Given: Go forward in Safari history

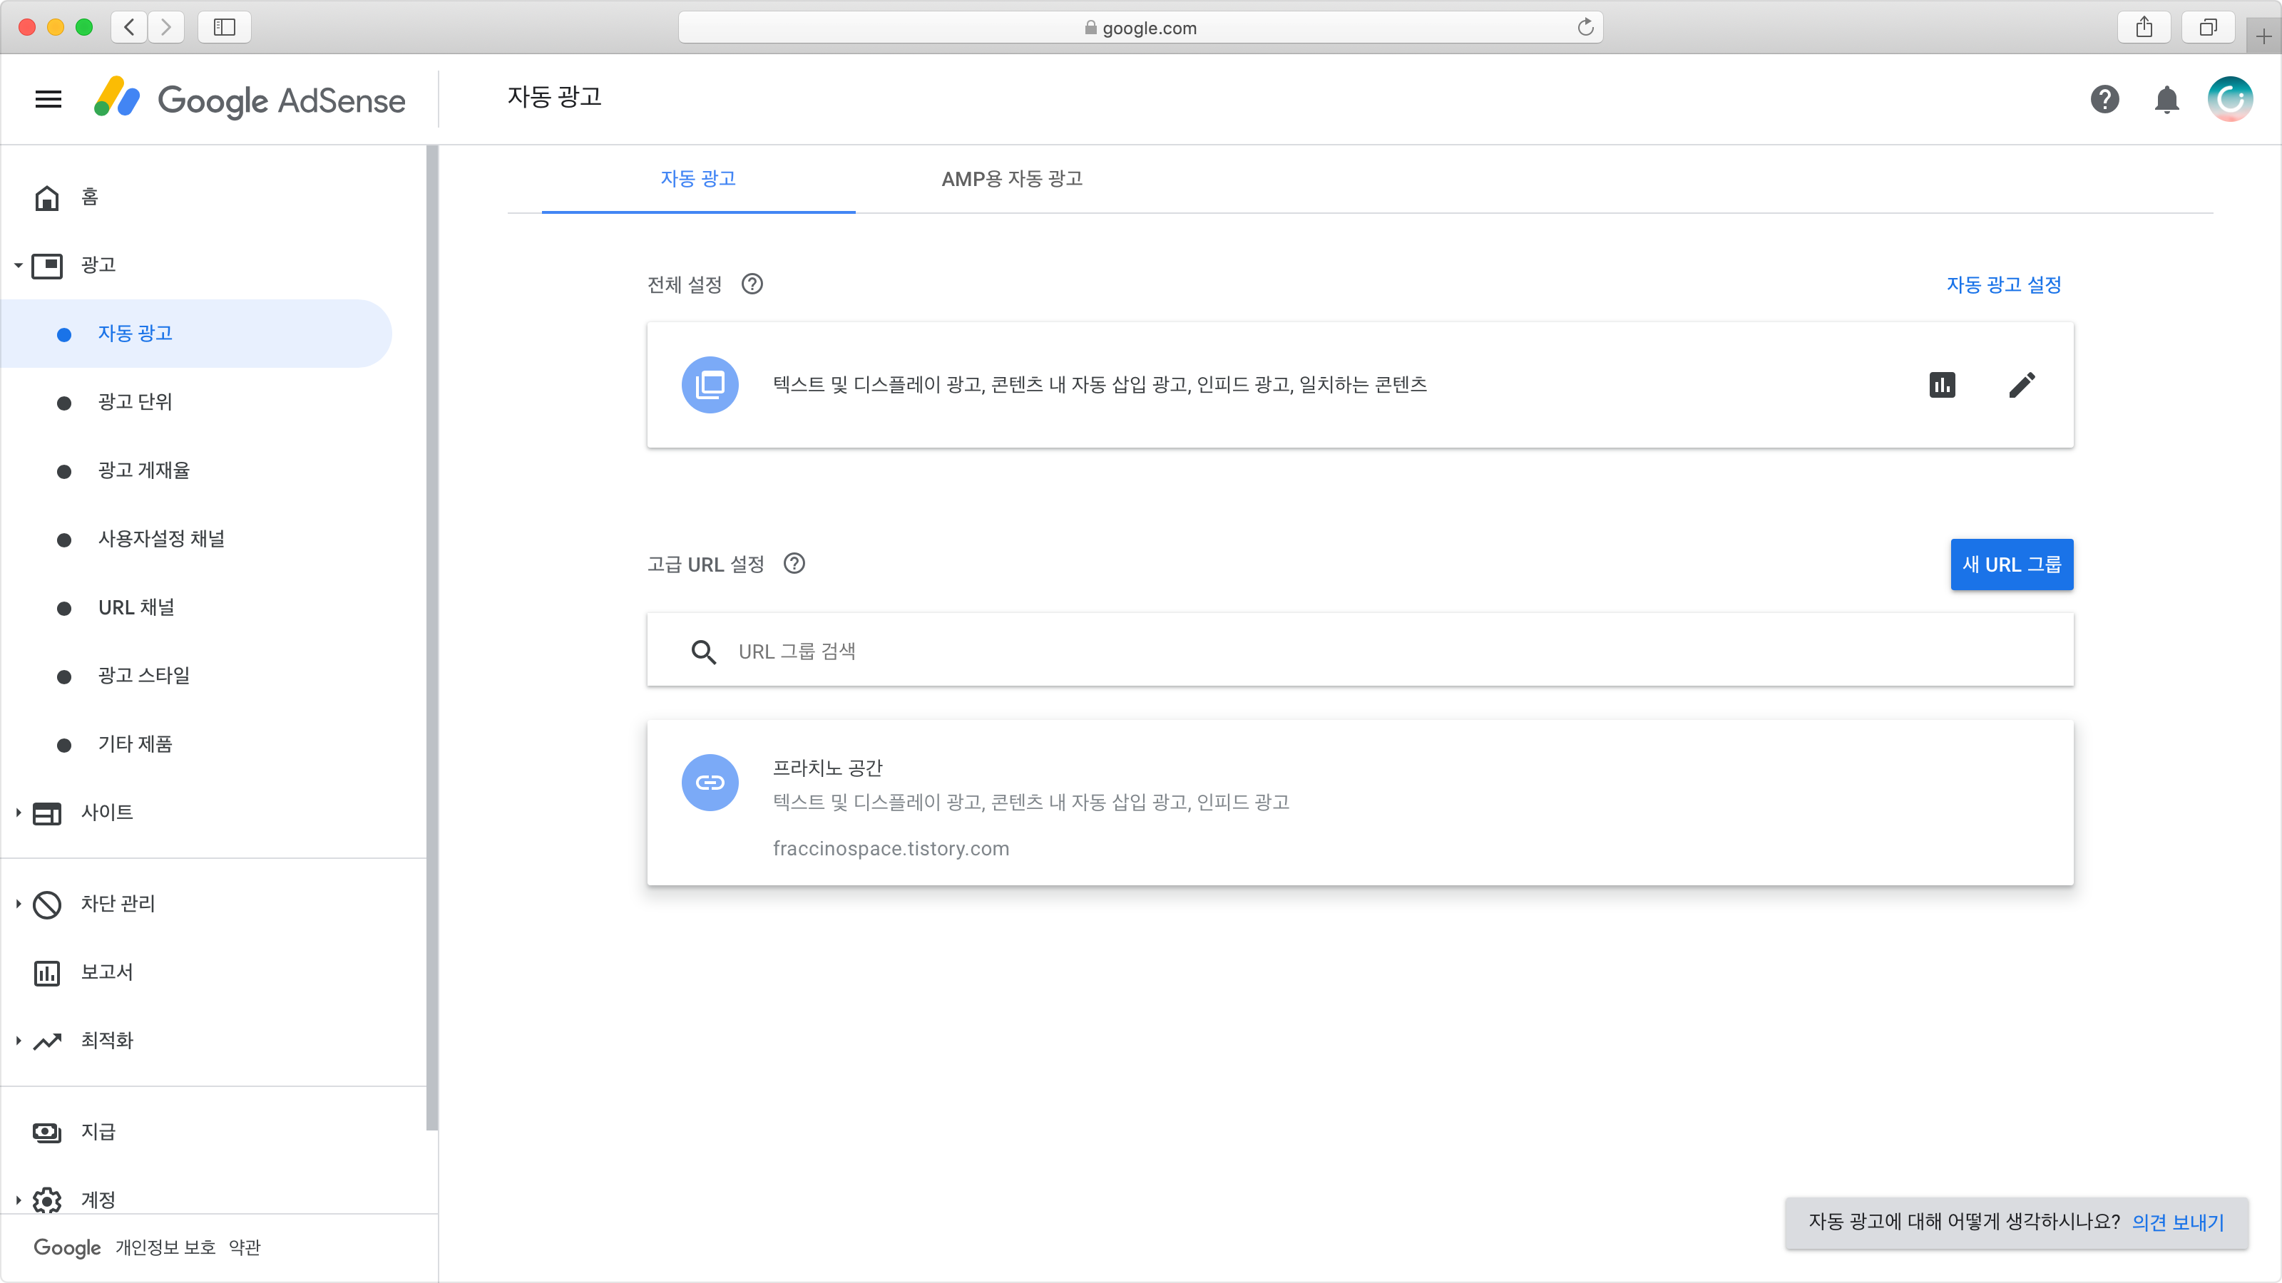Looking at the screenshot, I should (165, 28).
